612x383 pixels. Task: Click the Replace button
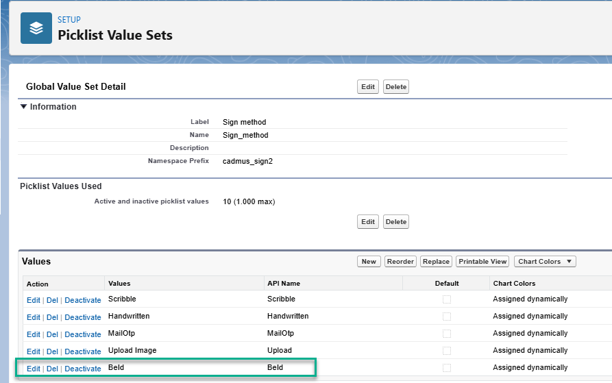tap(436, 262)
